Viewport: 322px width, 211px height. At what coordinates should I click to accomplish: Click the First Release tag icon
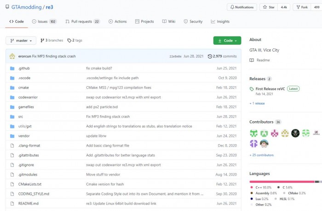point(252,88)
